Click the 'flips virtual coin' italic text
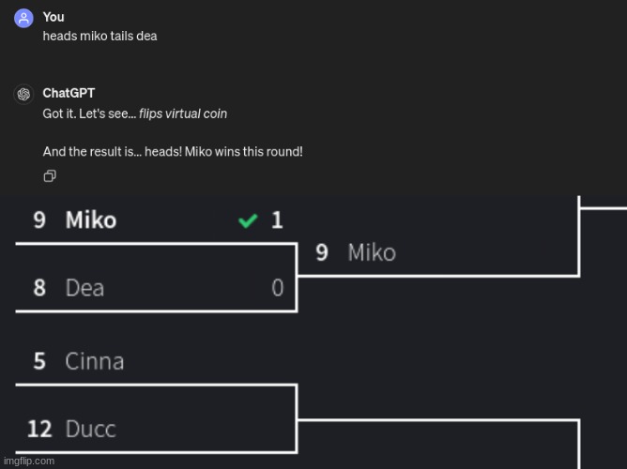 pyautogui.click(x=182, y=113)
